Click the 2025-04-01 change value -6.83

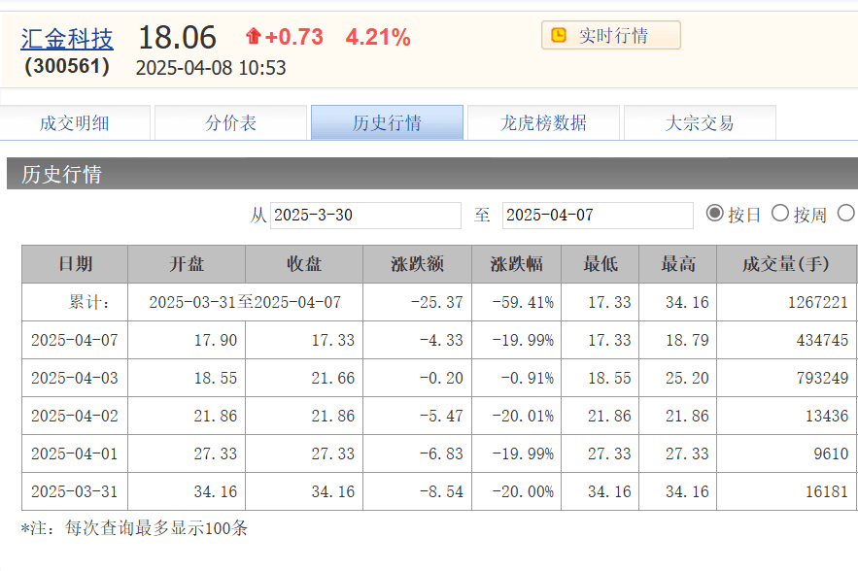coord(441,453)
